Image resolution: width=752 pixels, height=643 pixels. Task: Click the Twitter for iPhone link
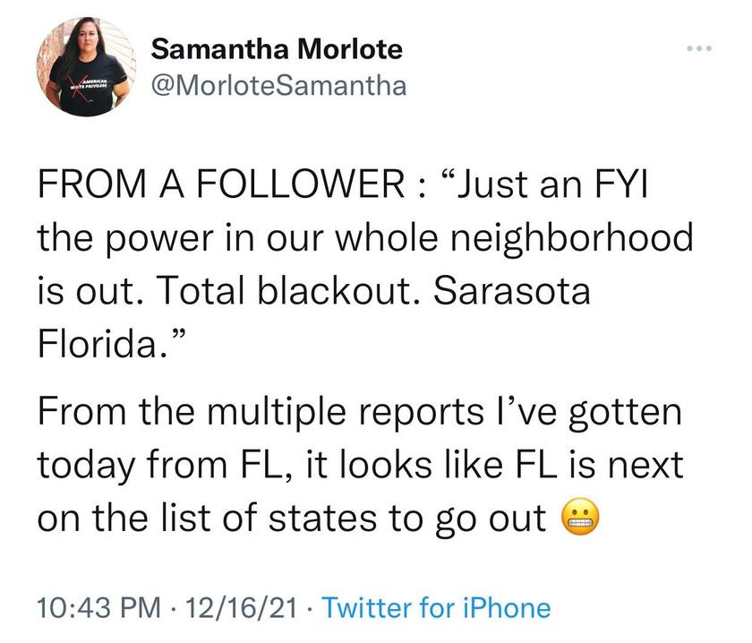(435, 608)
